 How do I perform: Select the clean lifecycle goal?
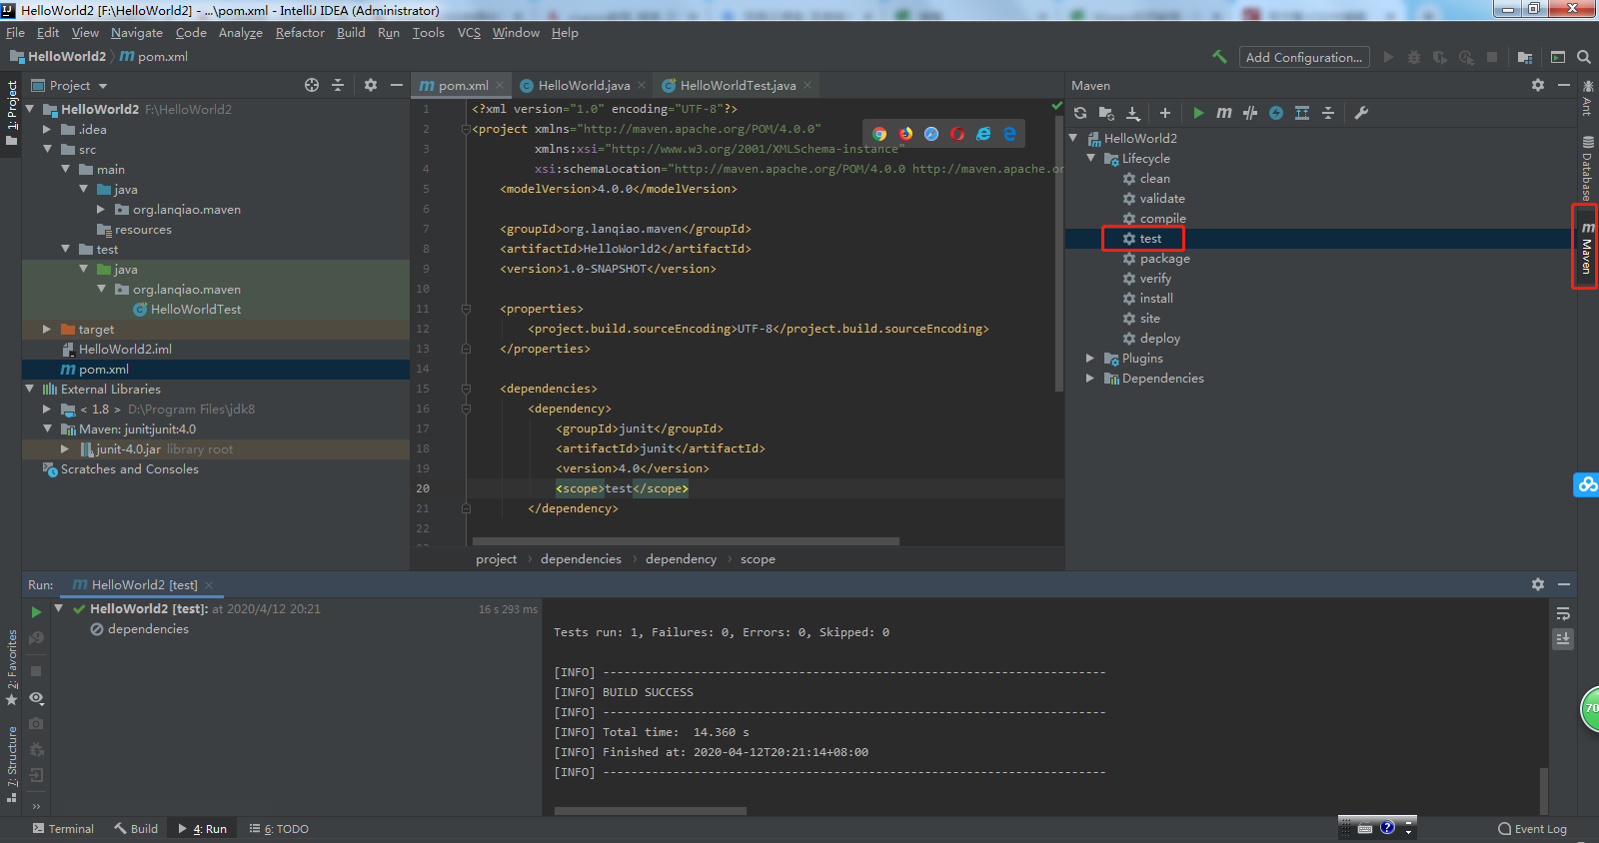[x=1154, y=179]
